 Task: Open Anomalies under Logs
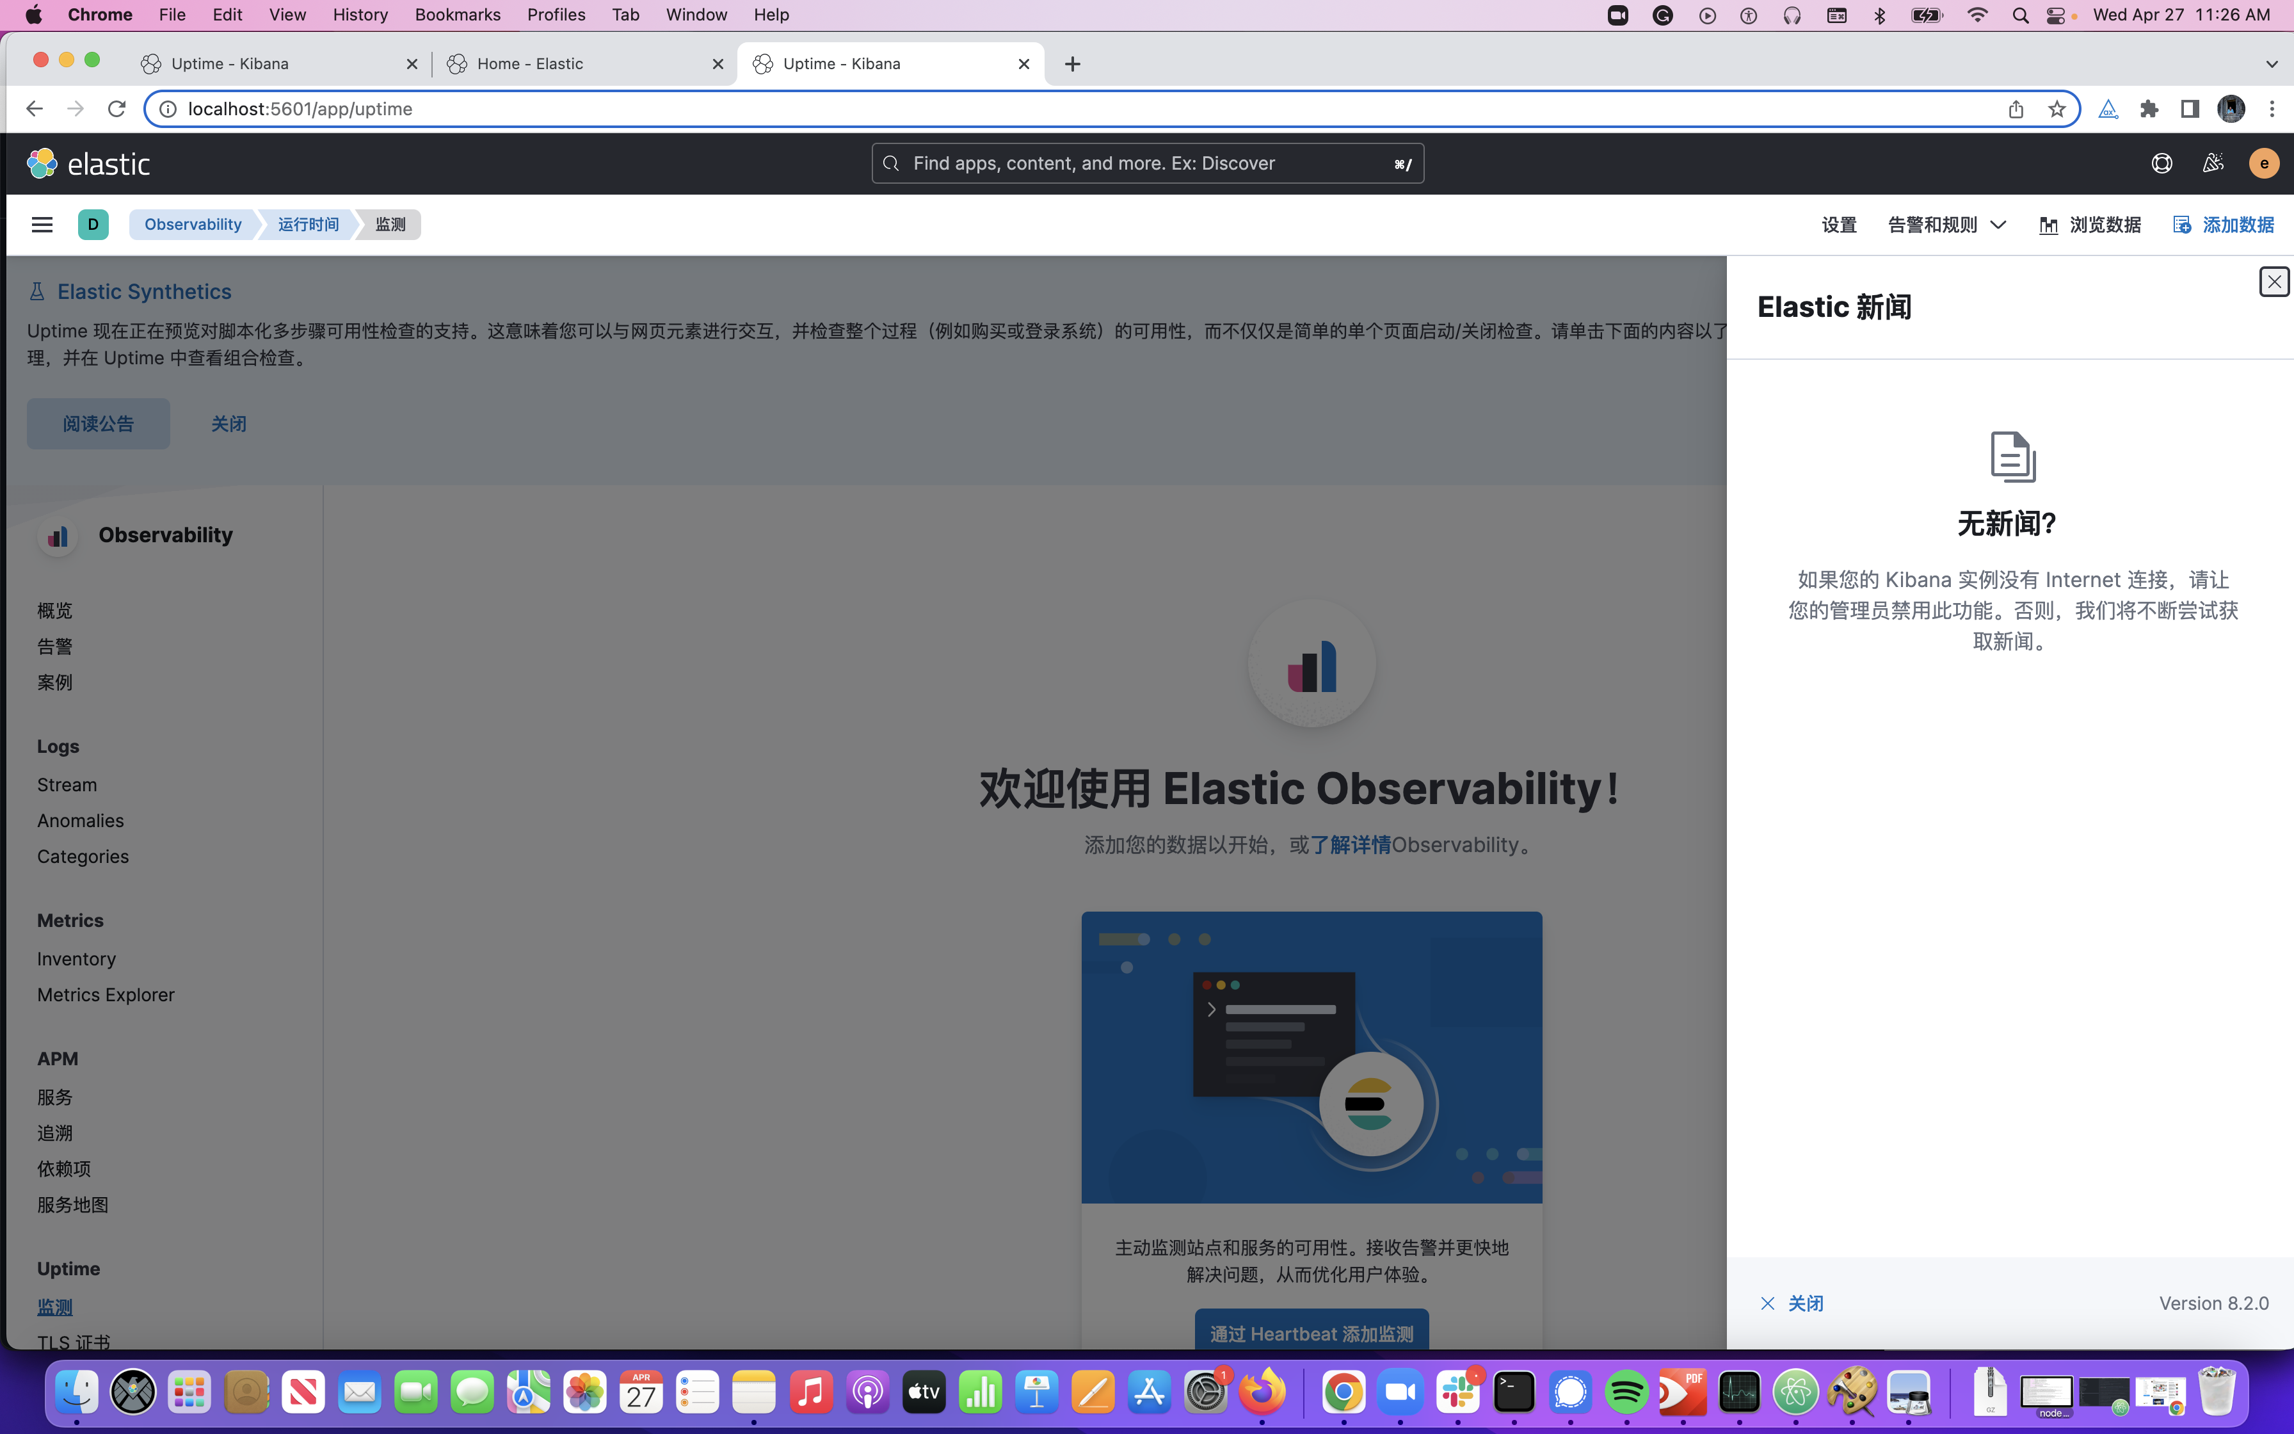pyautogui.click(x=81, y=820)
